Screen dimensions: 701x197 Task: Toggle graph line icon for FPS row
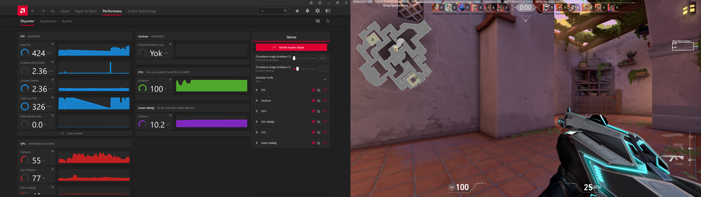(x=325, y=90)
